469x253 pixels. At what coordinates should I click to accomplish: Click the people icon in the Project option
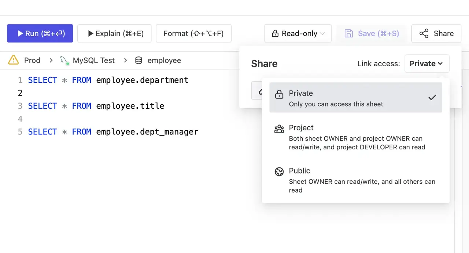tap(279, 129)
